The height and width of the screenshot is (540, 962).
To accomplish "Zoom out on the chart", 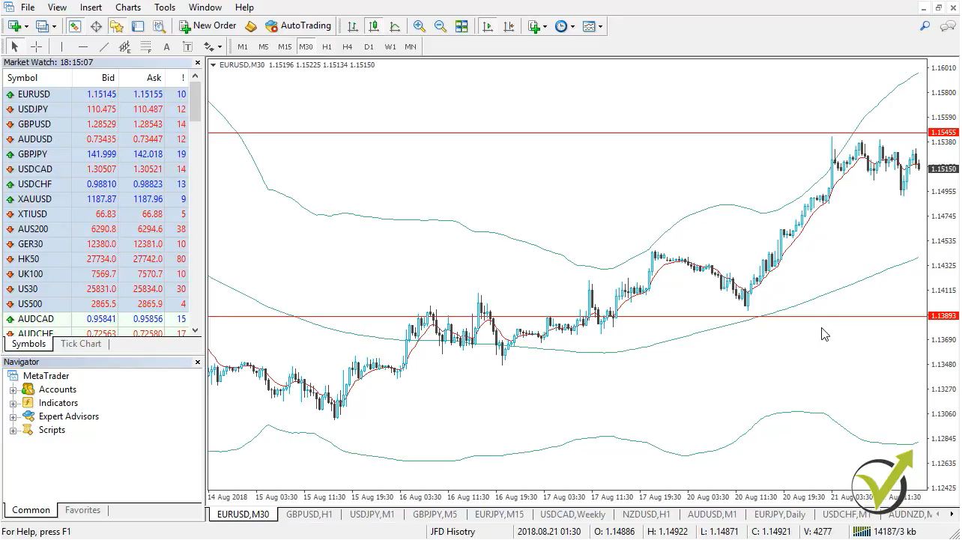I will pyautogui.click(x=441, y=26).
